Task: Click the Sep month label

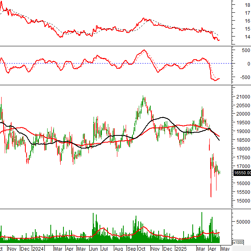Action: click(x=132, y=249)
